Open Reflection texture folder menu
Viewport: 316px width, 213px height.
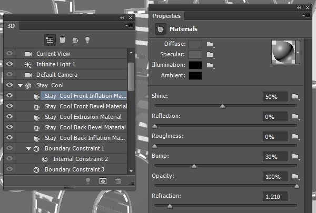click(x=295, y=116)
